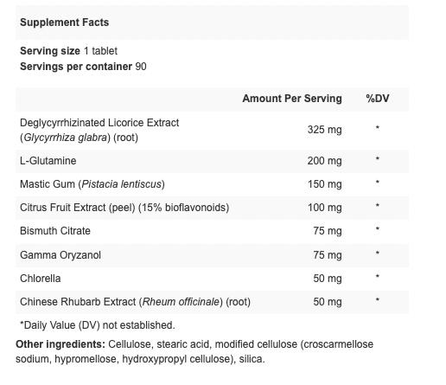This screenshot has width=446, height=385.
Task: Click the 200 mg amount for L-Glutamine
Action: 325,161
